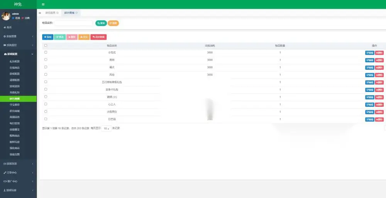Click the red delete button in 风伯 row
Screen dimensions: 386x198
tap(379, 75)
